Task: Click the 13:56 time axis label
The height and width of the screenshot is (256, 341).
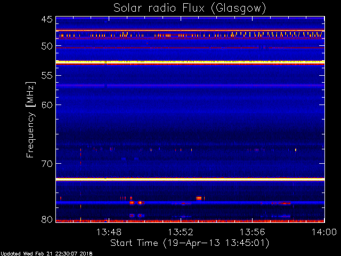Action: pos(252,232)
